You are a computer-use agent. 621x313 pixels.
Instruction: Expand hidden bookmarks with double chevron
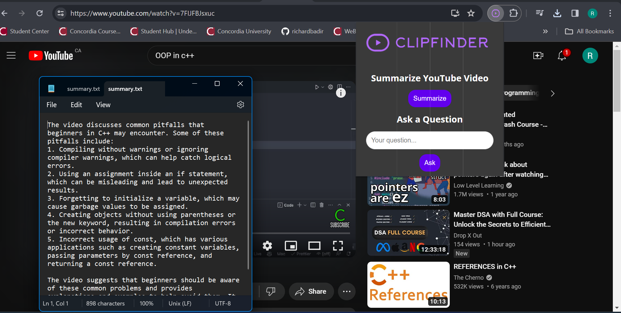point(545,31)
